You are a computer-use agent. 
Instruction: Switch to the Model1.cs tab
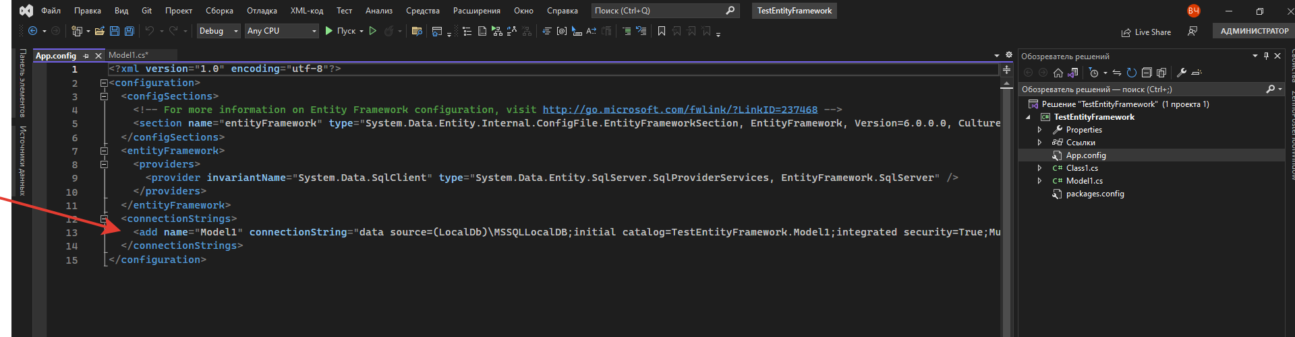coord(128,55)
